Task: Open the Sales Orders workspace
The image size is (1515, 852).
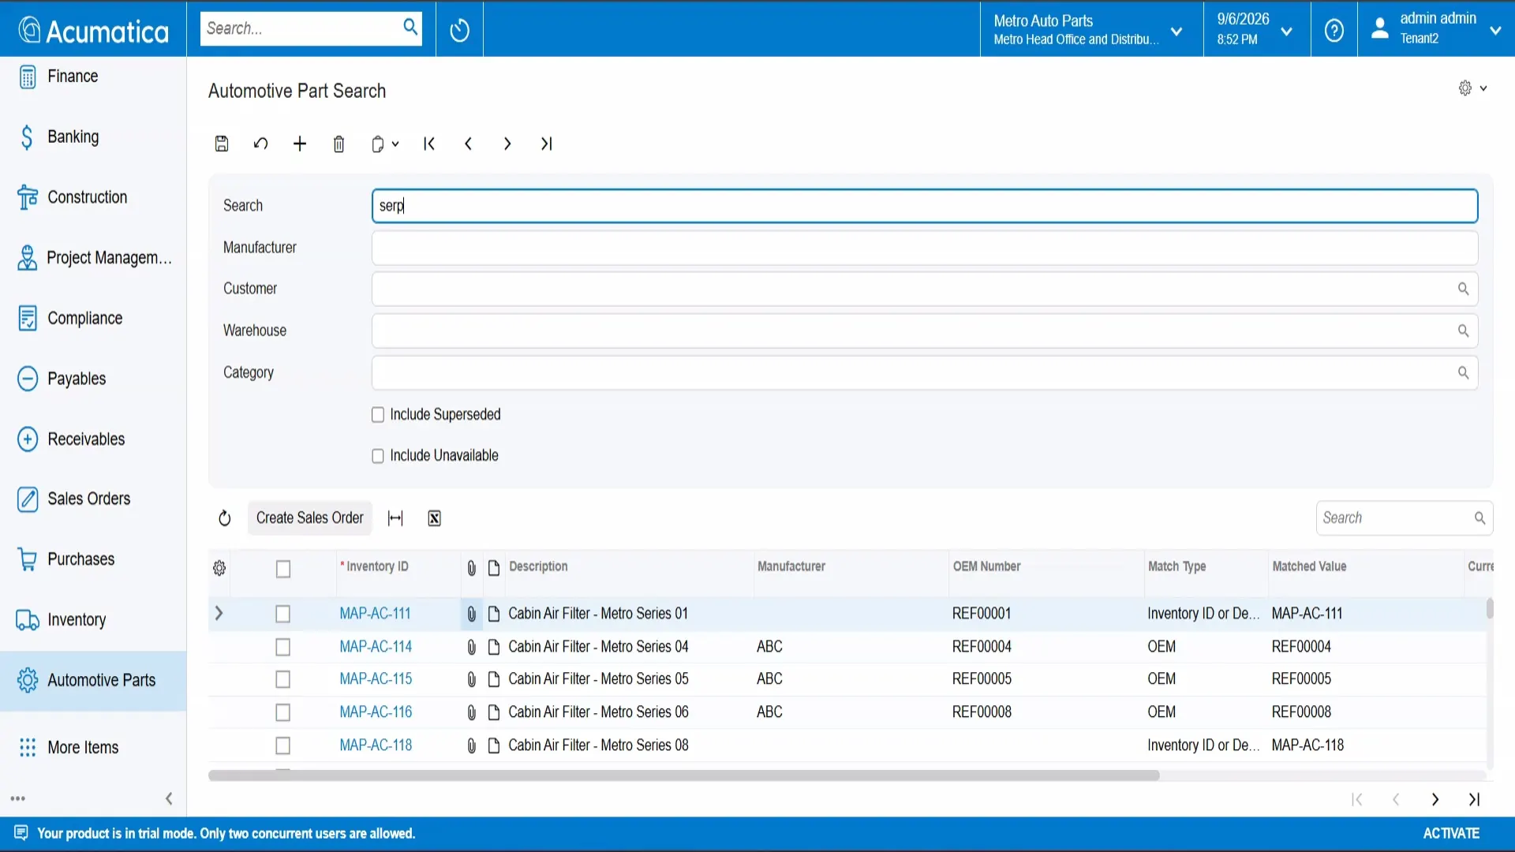Action: click(x=93, y=499)
